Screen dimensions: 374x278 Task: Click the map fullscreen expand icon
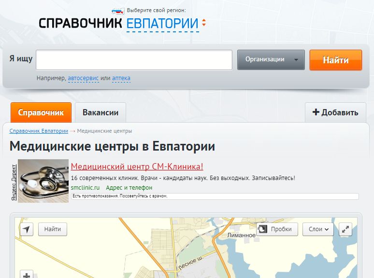[345, 229]
